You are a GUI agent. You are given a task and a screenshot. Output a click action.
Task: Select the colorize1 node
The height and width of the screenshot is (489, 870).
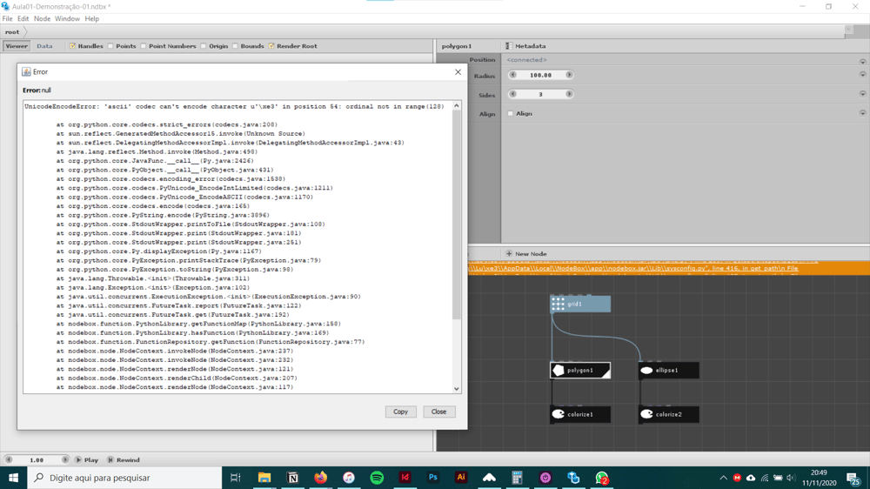(x=580, y=414)
